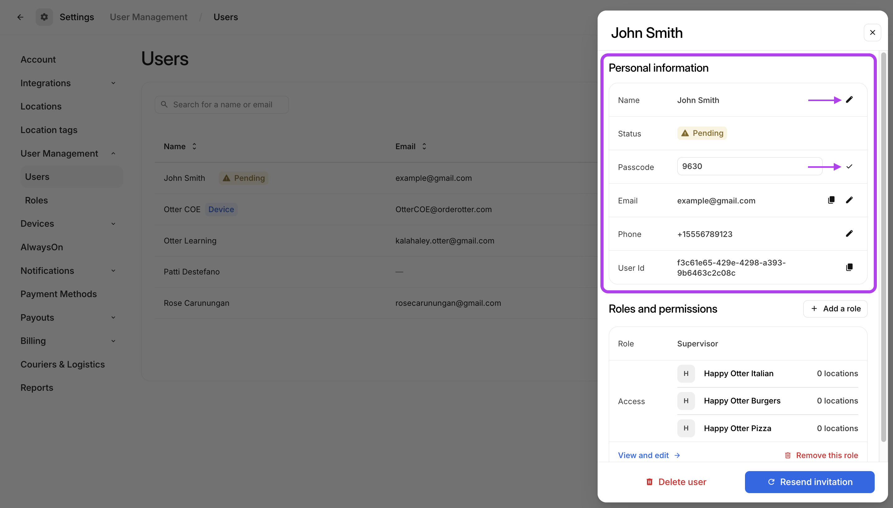Edit the Email pencil icon

[849, 200]
